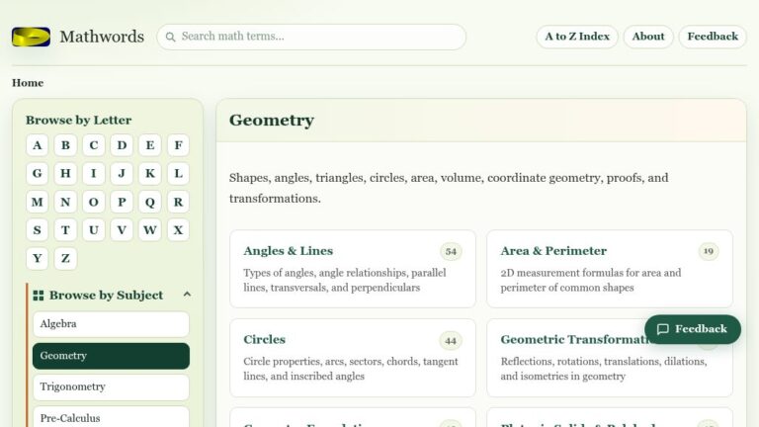Open Feedback from the top navigation

coord(713,37)
